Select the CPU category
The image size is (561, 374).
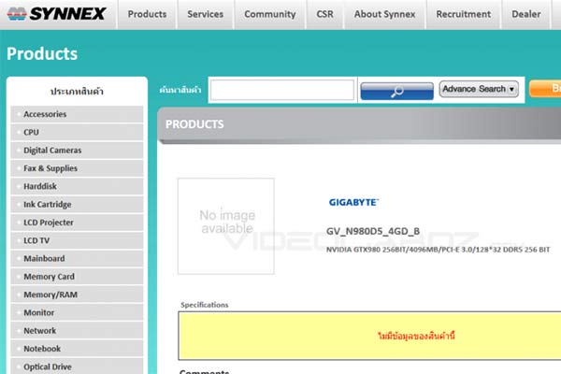click(x=77, y=132)
